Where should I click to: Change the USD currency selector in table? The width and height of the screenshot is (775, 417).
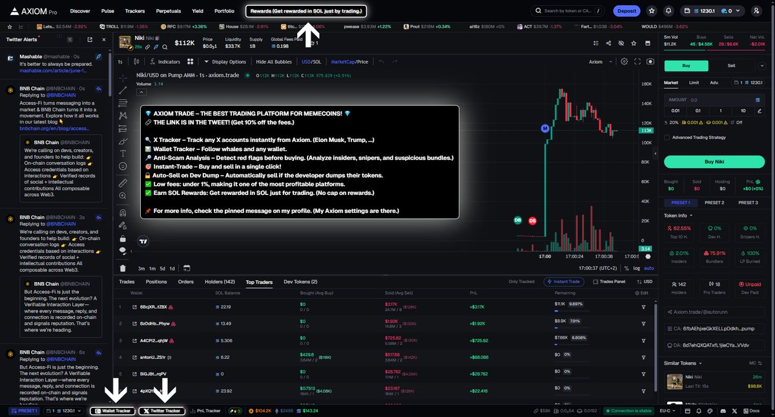tap(643, 281)
